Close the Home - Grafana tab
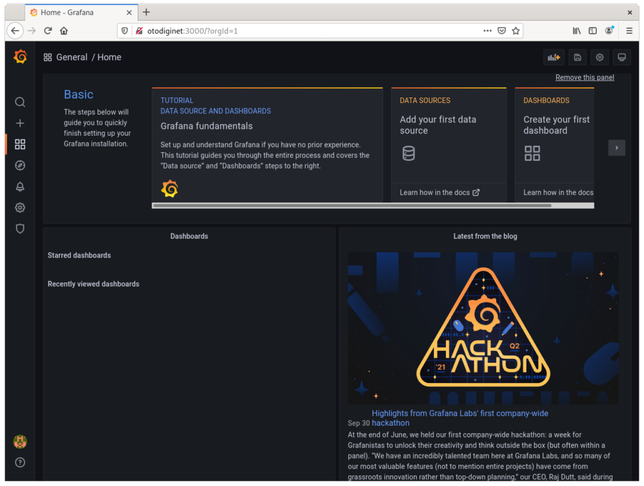 pos(129,13)
